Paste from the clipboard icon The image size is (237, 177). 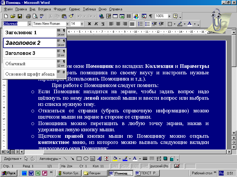64,16
